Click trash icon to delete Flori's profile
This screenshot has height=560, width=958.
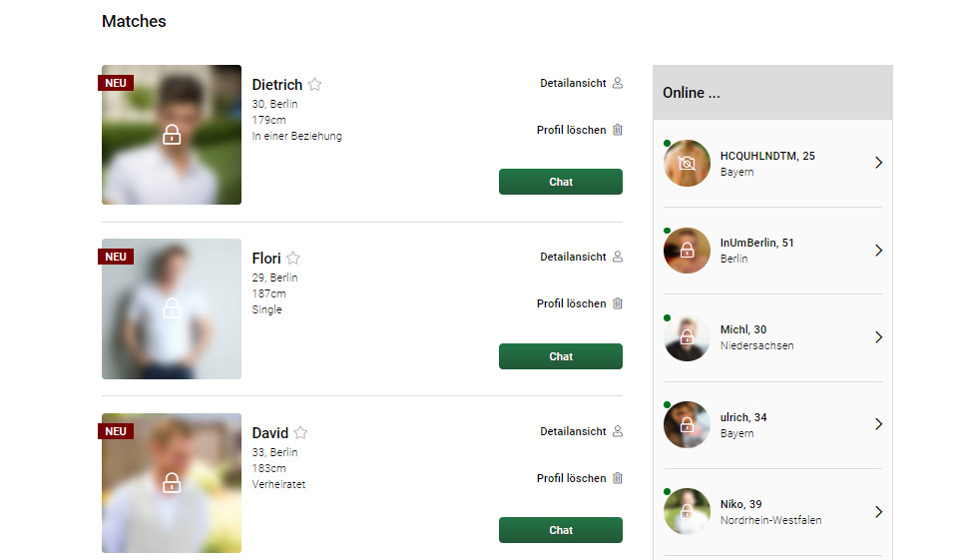pos(617,303)
